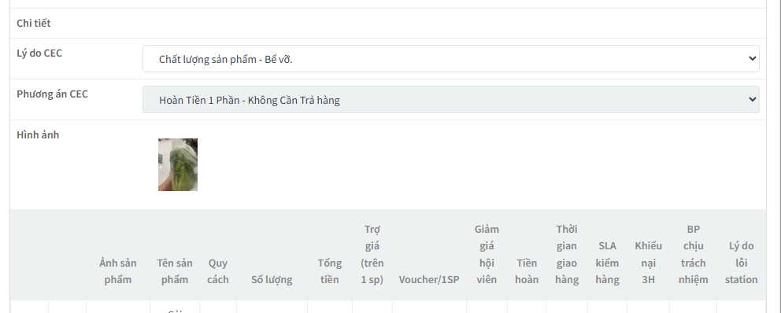Click the Khiếu nại 3H column header
Viewport: 781px width, 313px height.
click(x=649, y=263)
